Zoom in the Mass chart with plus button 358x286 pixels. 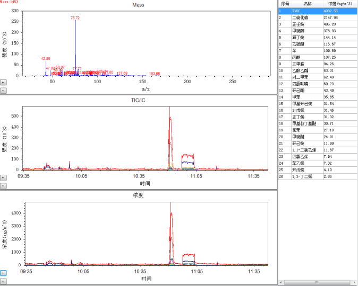[x=3, y=82]
